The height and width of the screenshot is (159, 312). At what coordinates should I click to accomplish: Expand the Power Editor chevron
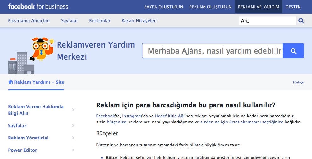[x=73, y=150]
